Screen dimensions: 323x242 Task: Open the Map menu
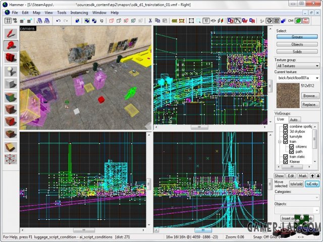tap(36, 13)
